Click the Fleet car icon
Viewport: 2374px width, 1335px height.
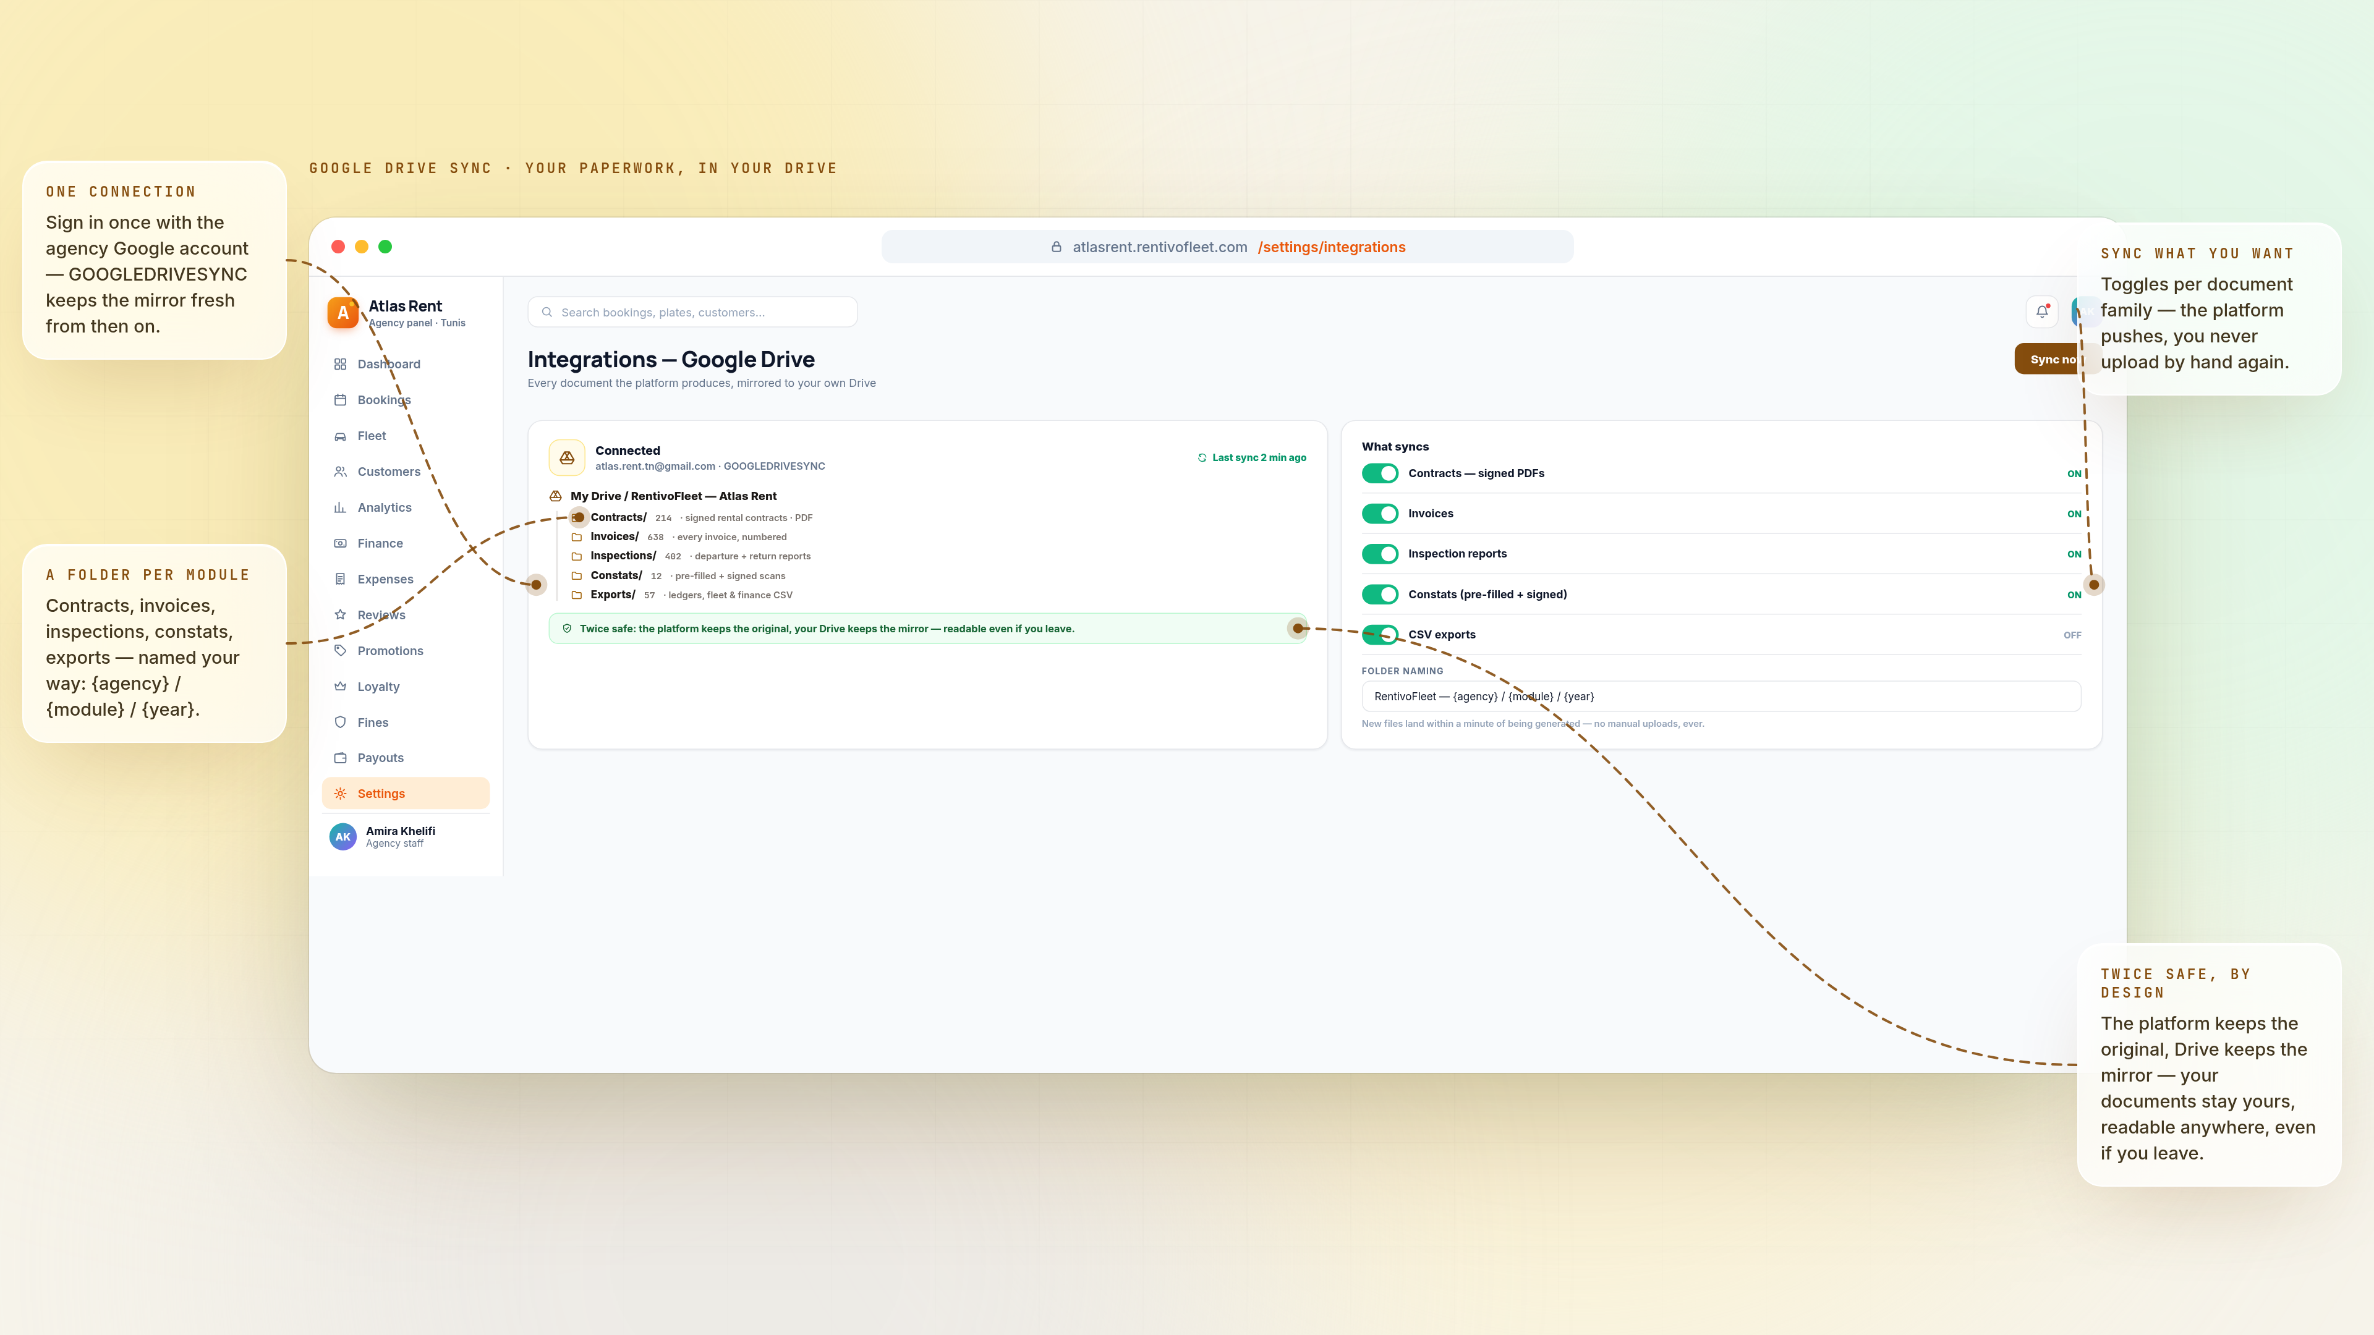pos(340,436)
